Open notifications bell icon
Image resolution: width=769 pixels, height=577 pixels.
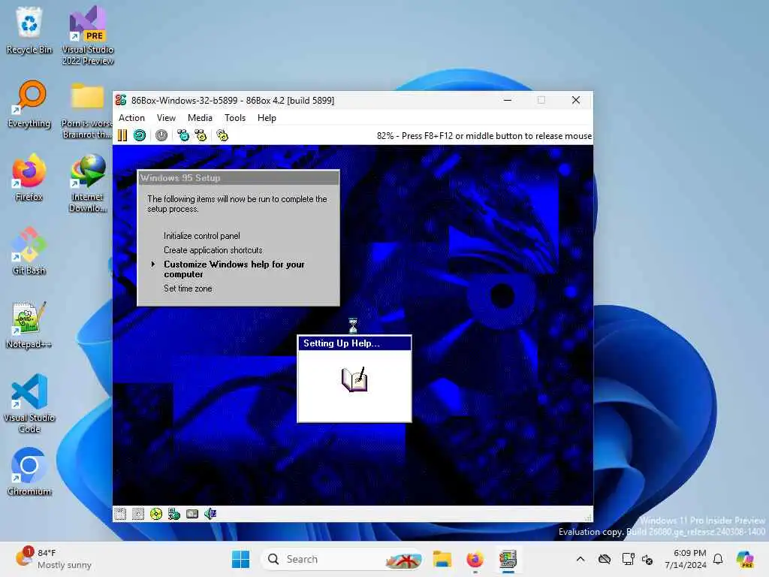click(x=718, y=559)
